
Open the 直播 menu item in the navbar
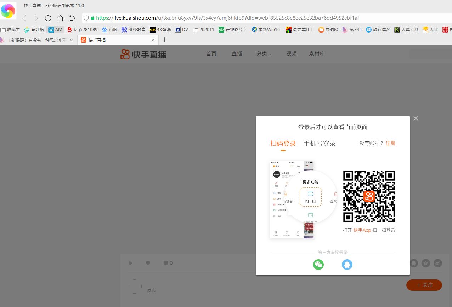(x=237, y=54)
